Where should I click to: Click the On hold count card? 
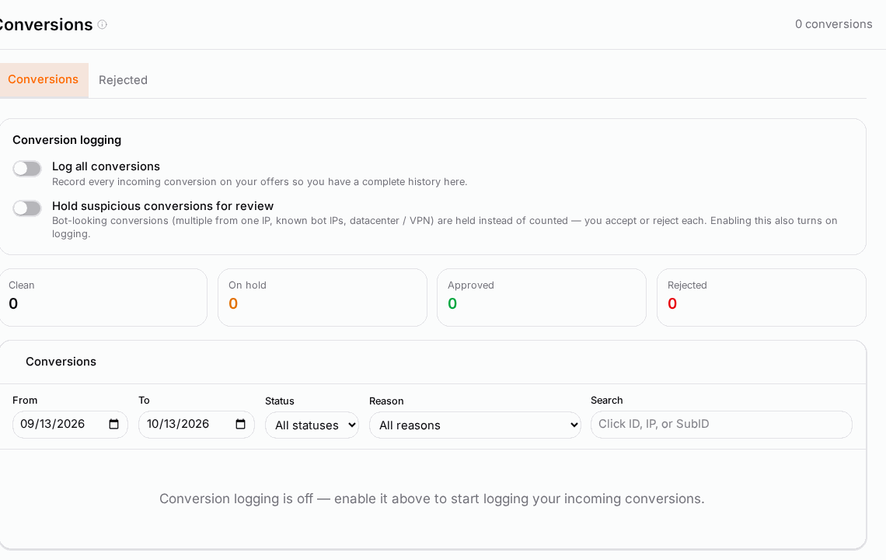(x=322, y=298)
